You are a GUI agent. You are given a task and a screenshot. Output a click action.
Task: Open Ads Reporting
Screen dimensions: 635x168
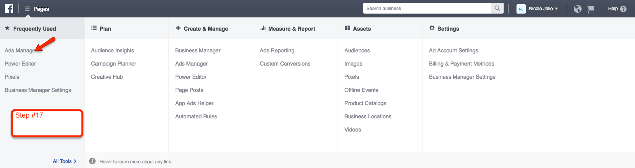point(277,50)
